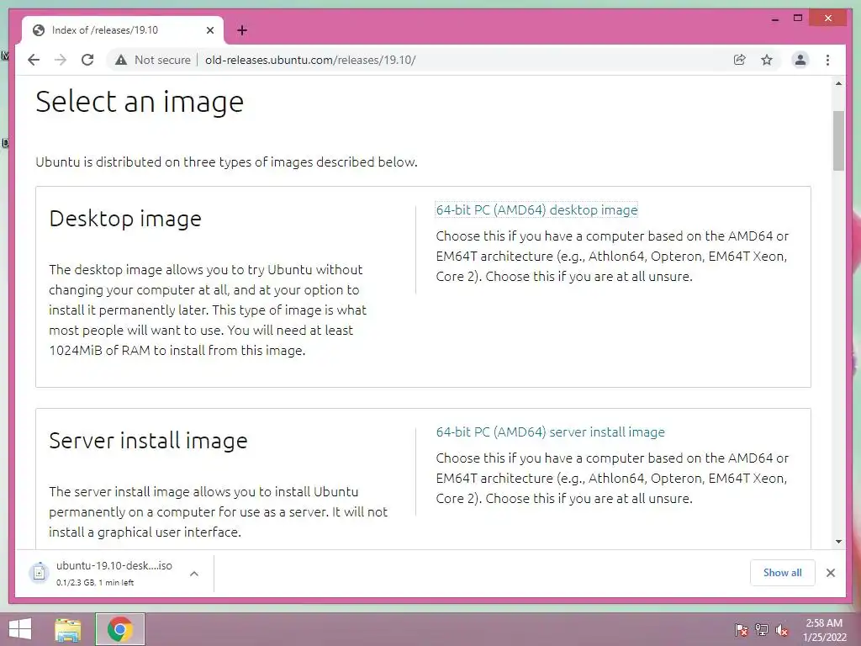Click the 'Select an image' heading
861x646 pixels.
pos(140,102)
